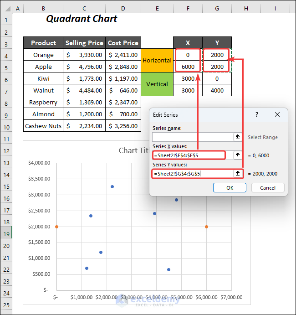Screen dimensions: 296x315
Task: Select column F header
Action: point(188,9)
